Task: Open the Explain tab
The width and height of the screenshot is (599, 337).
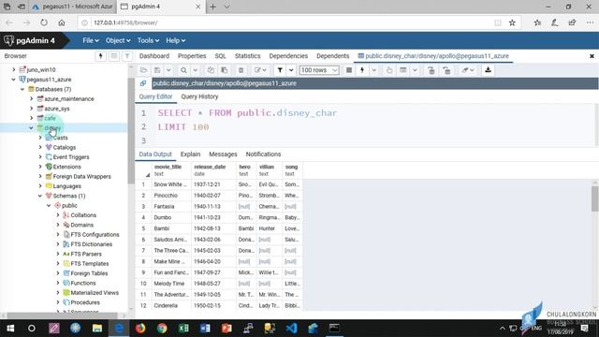Action: (x=190, y=154)
